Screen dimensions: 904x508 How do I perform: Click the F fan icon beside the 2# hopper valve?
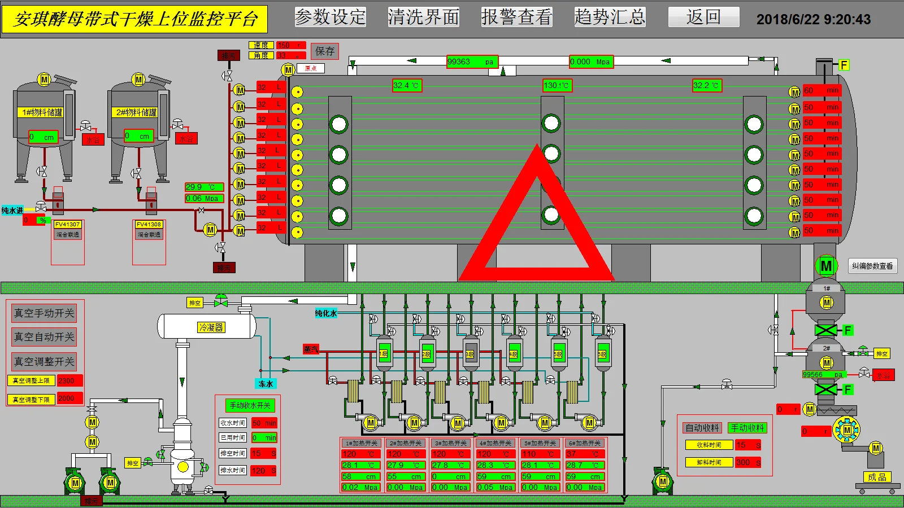[x=847, y=389]
